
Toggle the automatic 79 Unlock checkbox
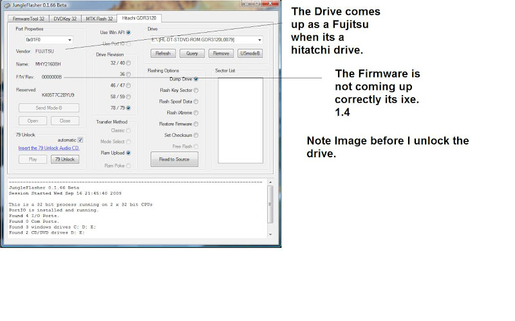tap(80, 140)
